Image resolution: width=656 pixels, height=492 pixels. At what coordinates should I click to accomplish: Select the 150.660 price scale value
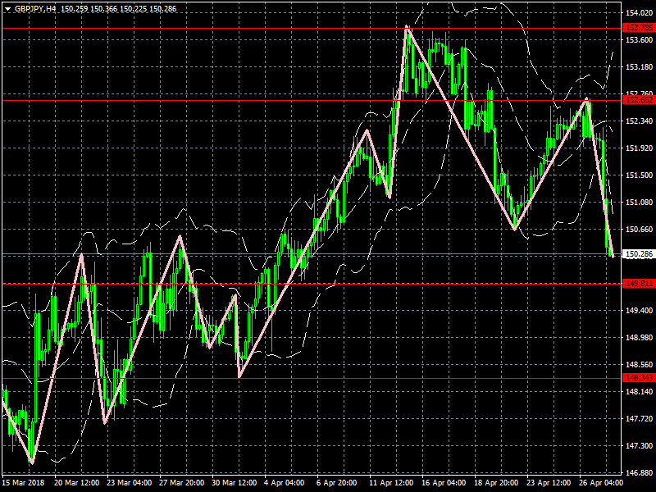pos(639,230)
